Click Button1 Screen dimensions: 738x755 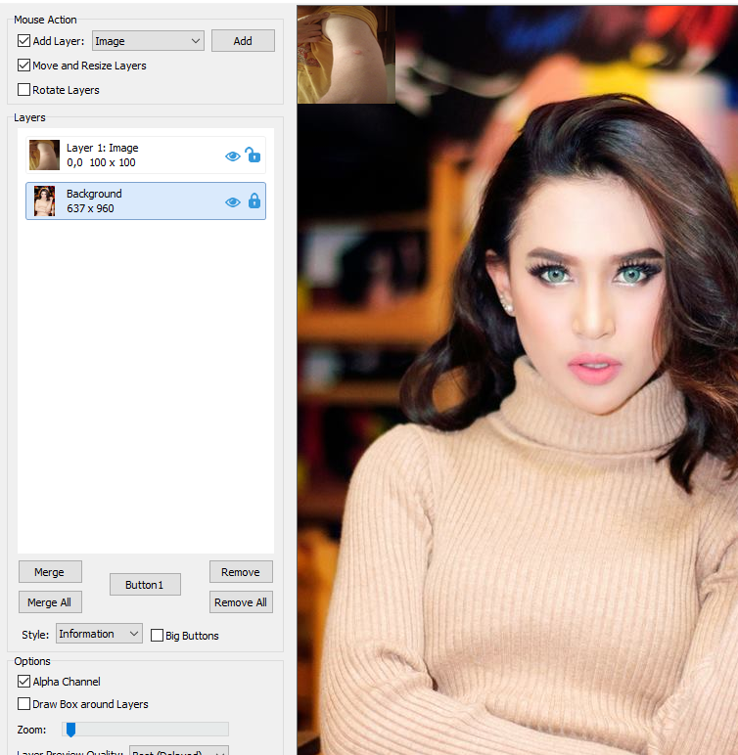tap(145, 584)
